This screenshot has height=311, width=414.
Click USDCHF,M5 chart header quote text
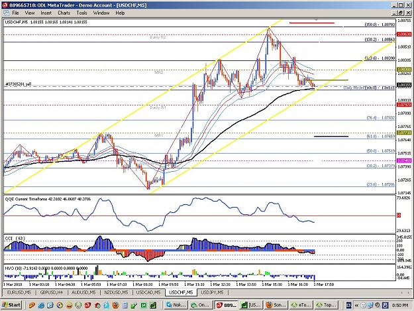point(46,23)
